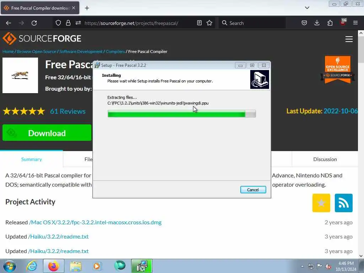The height and width of the screenshot is (273, 364).
Task: Click the green Download button
Action: (x=47, y=133)
